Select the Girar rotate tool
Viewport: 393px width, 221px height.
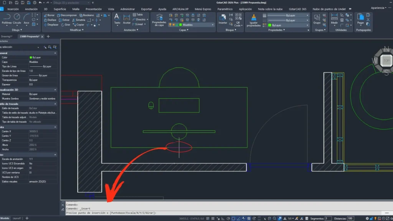(x=66, y=25)
